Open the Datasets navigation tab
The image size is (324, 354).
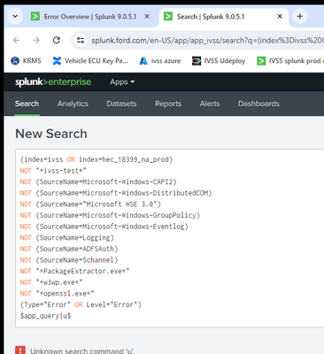pos(121,104)
